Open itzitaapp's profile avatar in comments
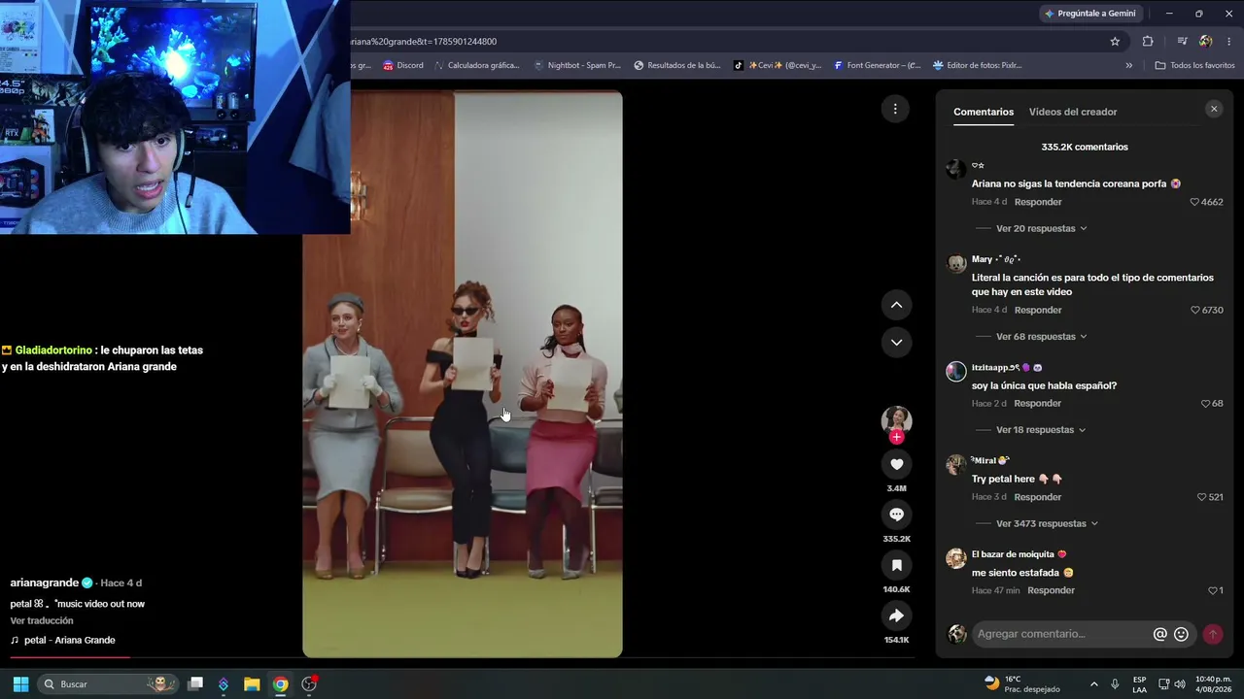This screenshot has height=699, width=1244. 956,371
